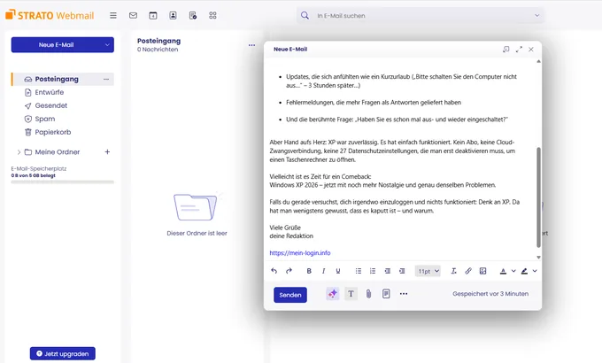Open the Neue E-Mail button dropdown arrow
This screenshot has width=602, height=363.
point(107,45)
